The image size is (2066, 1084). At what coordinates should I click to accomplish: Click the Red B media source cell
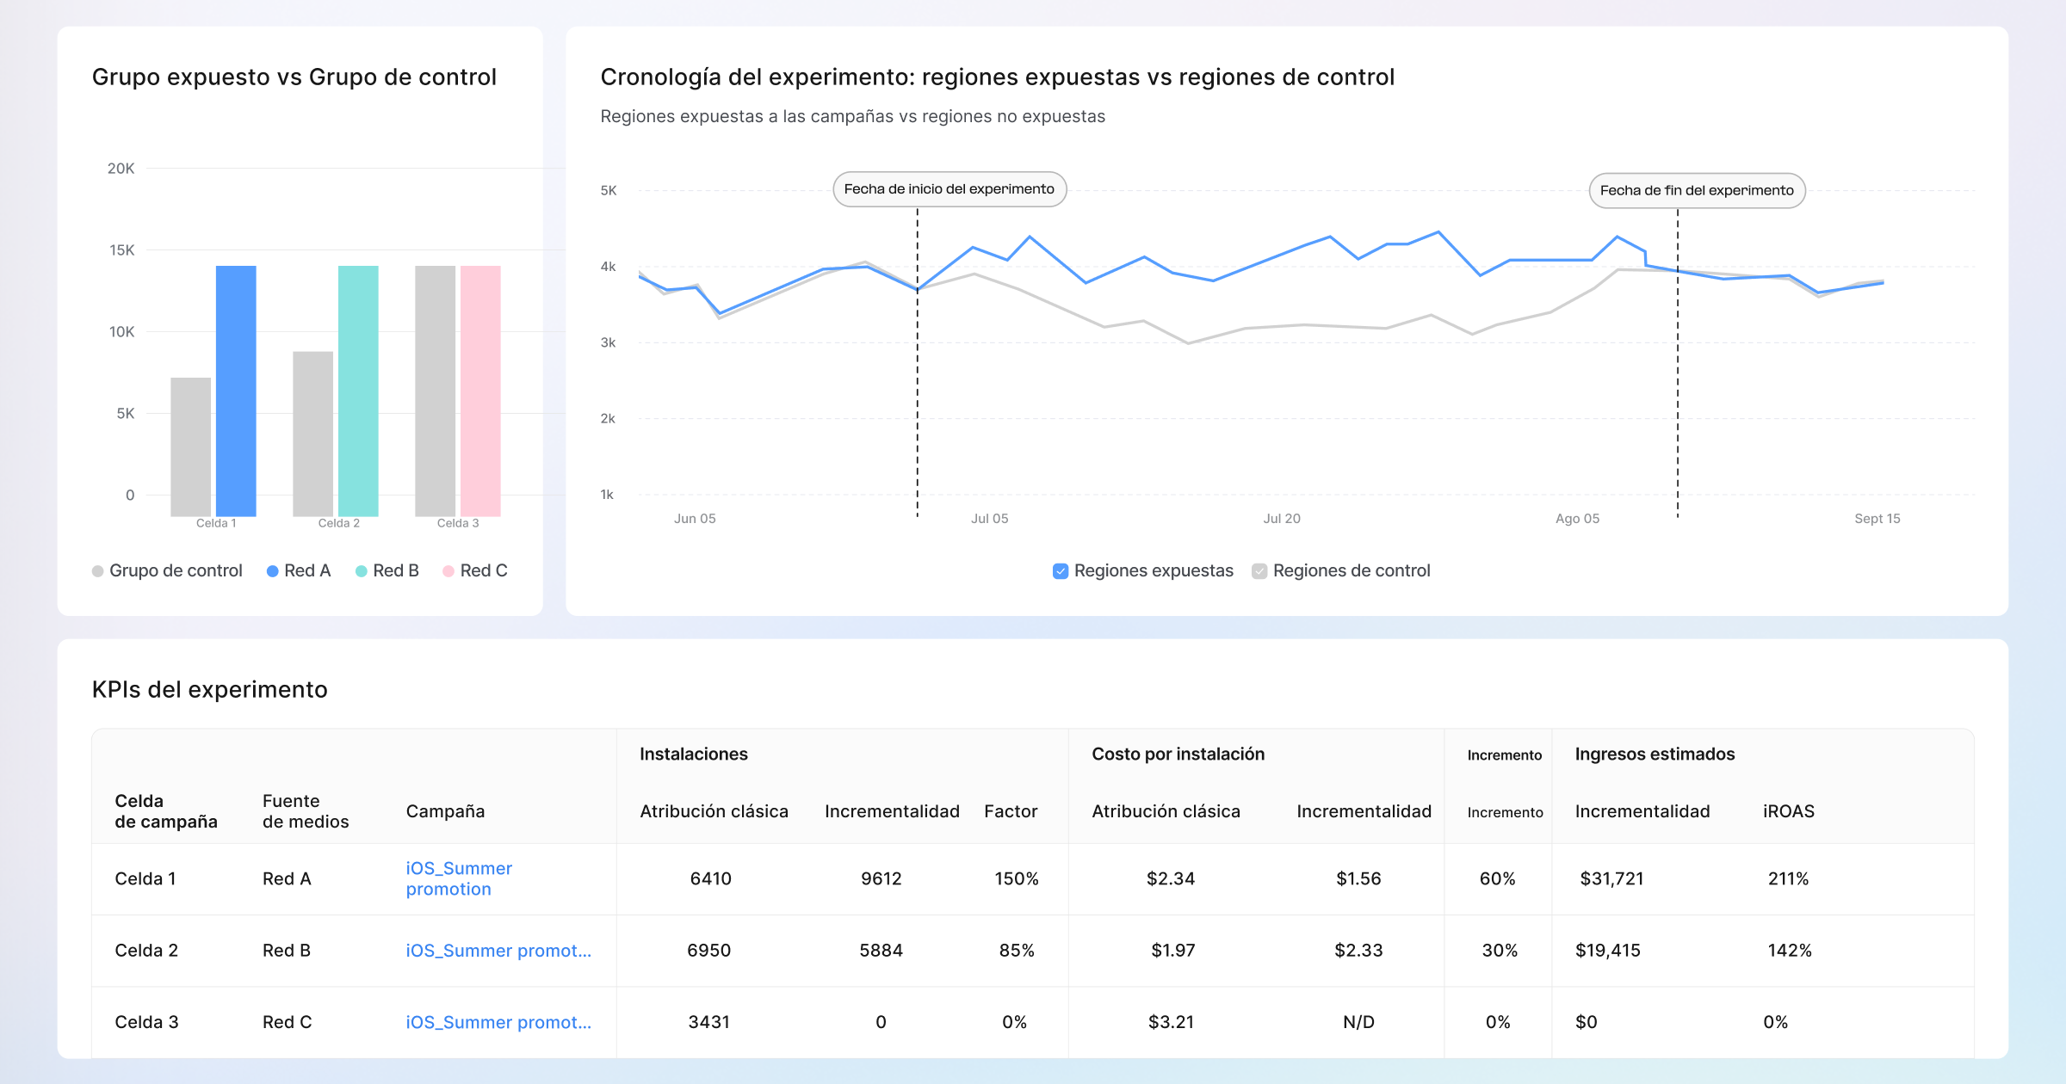click(x=287, y=951)
